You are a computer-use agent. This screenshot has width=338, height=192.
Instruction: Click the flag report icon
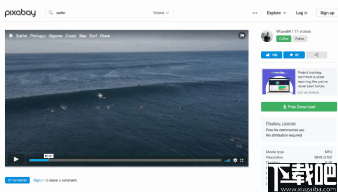242,35
